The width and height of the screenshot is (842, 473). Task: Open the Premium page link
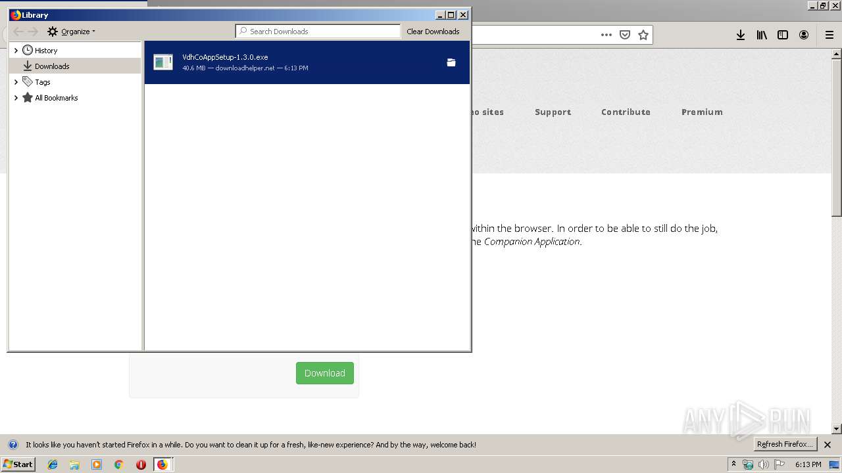(x=702, y=112)
